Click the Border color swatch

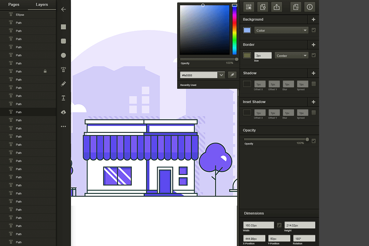tap(247, 55)
